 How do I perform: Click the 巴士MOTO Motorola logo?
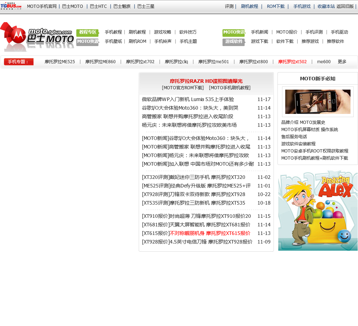click(37, 37)
